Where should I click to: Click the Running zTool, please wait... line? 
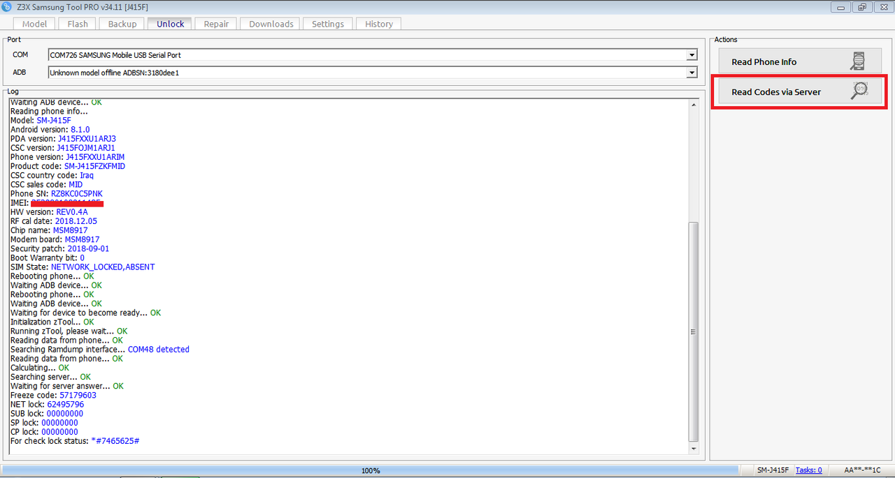(69, 331)
